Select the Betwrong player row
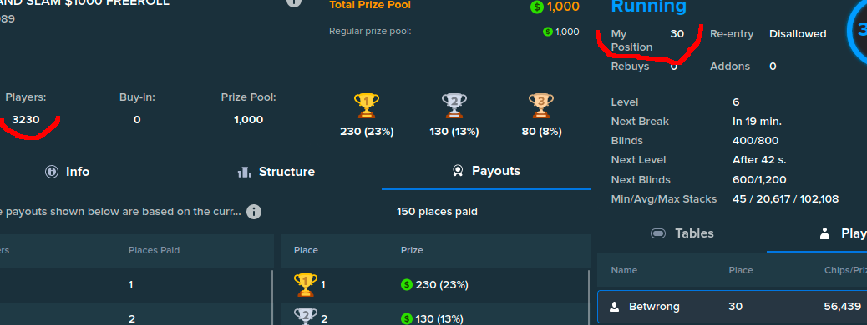Image resolution: width=867 pixels, height=325 pixels. point(732,307)
